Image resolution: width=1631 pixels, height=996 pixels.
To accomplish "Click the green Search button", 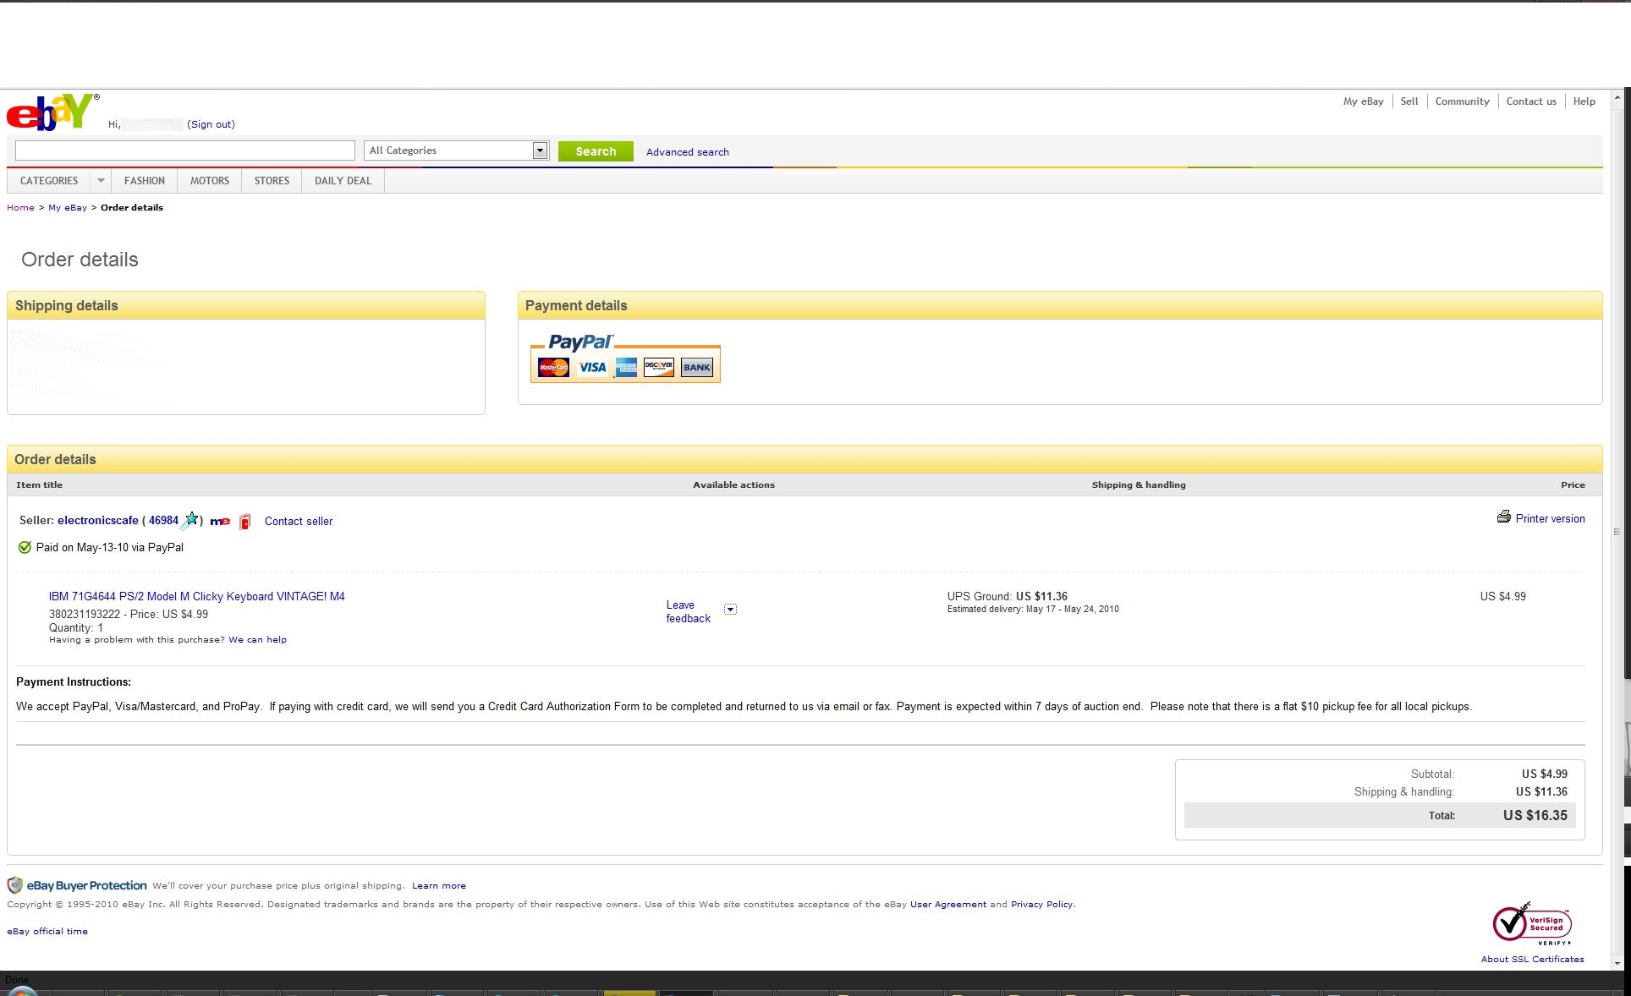I will [x=596, y=151].
